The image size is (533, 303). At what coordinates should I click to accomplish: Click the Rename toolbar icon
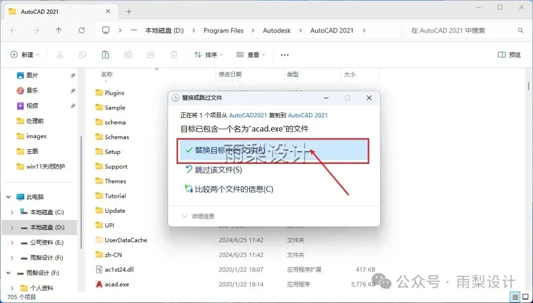pyautogui.click(x=128, y=55)
